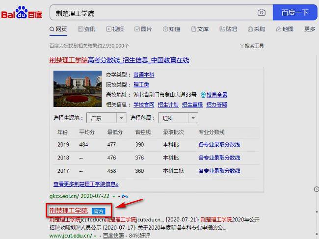Expand arrow next to www.jcut.edu.cn
The width and height of the screenshot is (319, 239).
[95, 236]
